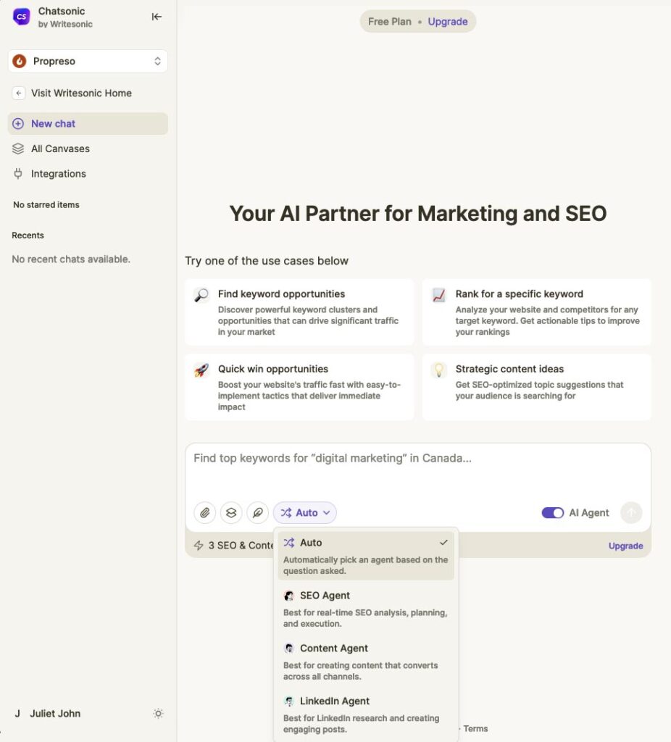The height and width of the screenshot is (742, 671).
Task: Click the paperclip attachment icon
Action: tap(205, 513)
